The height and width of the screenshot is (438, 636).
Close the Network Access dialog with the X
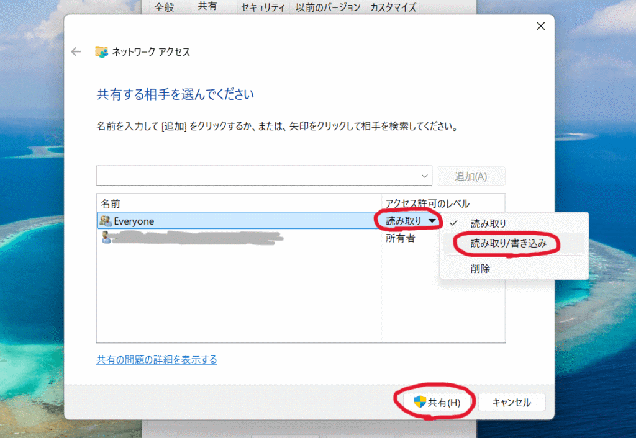[x=540, y=26]
